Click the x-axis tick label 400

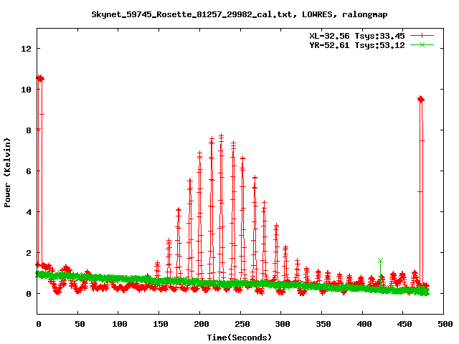pos(364,324)
